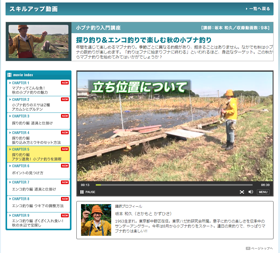The height and width of the screenshot is (253, 280).
Task: Click course name 小ブナ釣り入門講座
Action: (x=98, y=28)
